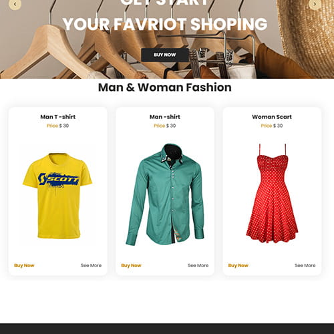The image size is (334, 334).
Task: Click the YOUR FAVRIOT SHOPING banner text
Action: click(x=165, y=24)
